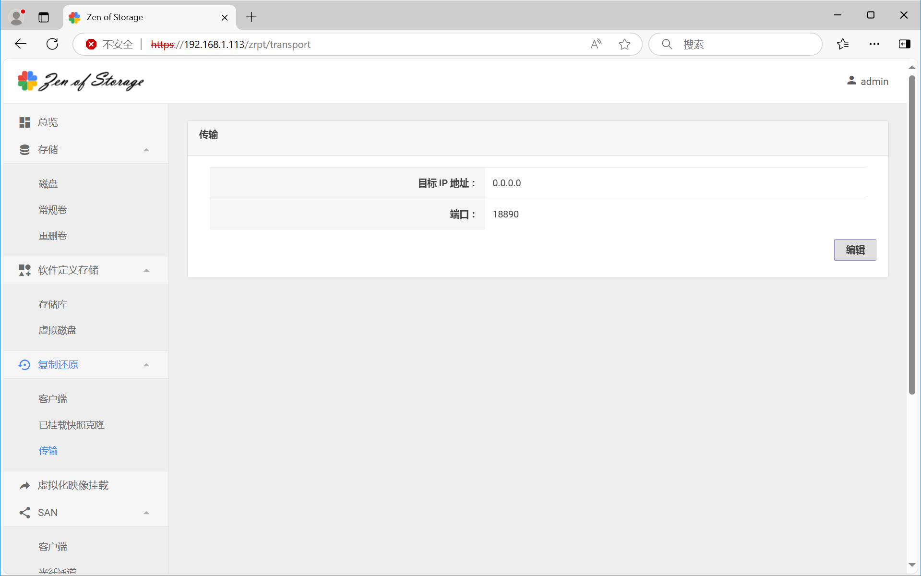Screen dimensions: 921x576
Task: Open the 总览 dashboard icon
Action: (24, 122)
